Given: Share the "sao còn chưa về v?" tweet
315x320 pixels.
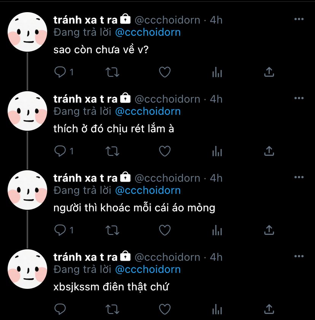Looking at the screenshot, I should point(269,72).
